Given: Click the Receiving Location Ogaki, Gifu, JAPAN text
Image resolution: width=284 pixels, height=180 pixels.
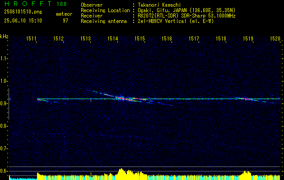Looking at the screenshot, I should [x=186, y=10].
